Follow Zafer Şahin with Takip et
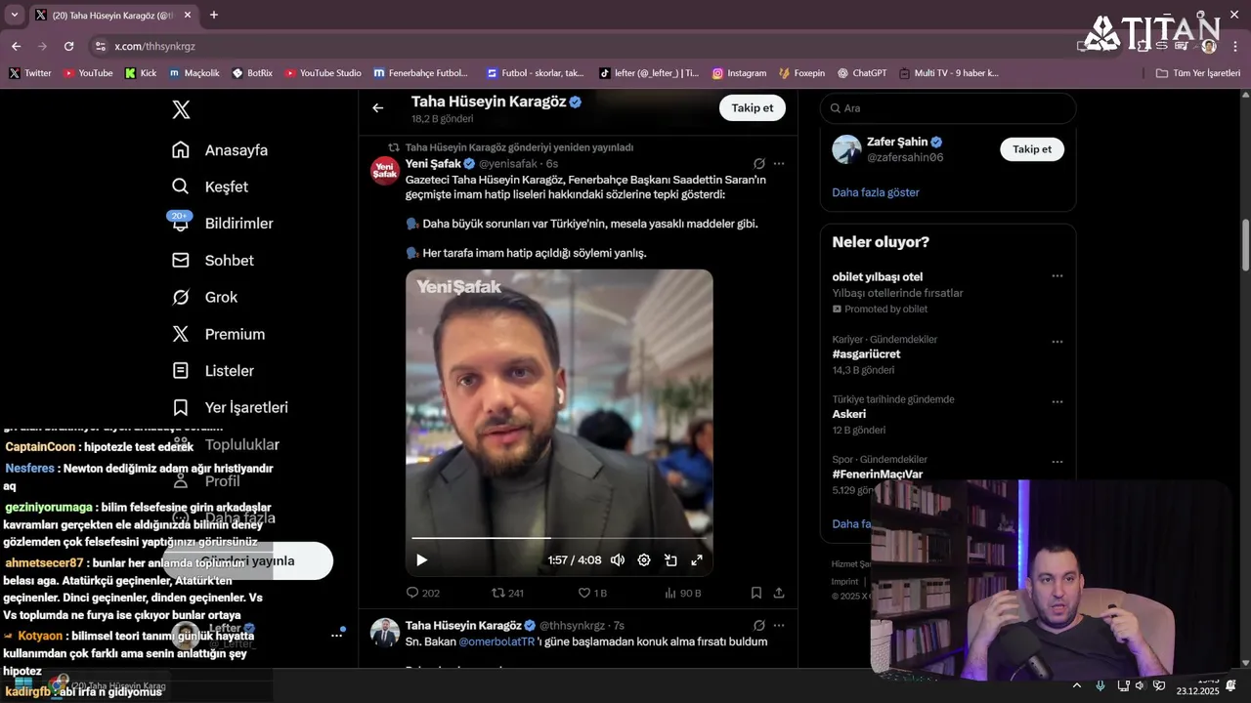1251x703 pixels. pyautogui.click(x=1032, y=149)
